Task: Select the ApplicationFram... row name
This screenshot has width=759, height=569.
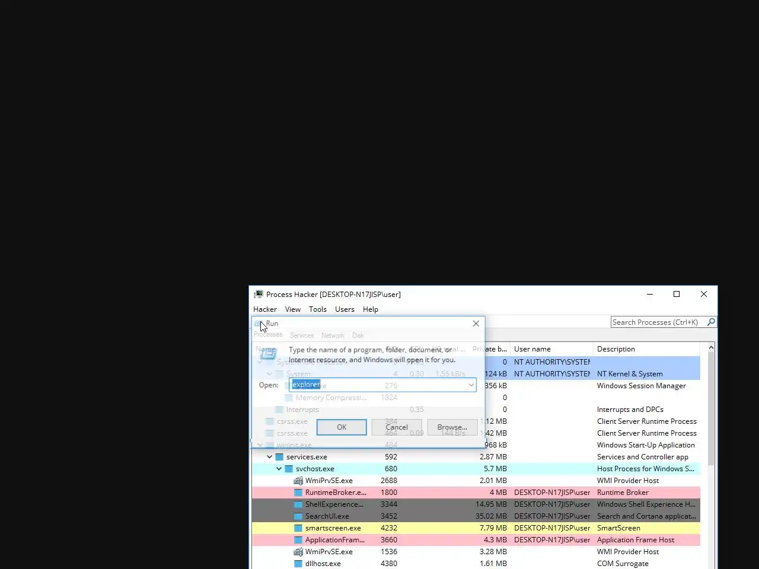Action: pyautogui.click(x=335, y=540)
